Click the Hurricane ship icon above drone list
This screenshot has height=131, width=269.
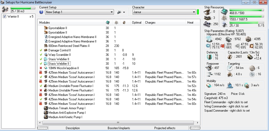5,9
